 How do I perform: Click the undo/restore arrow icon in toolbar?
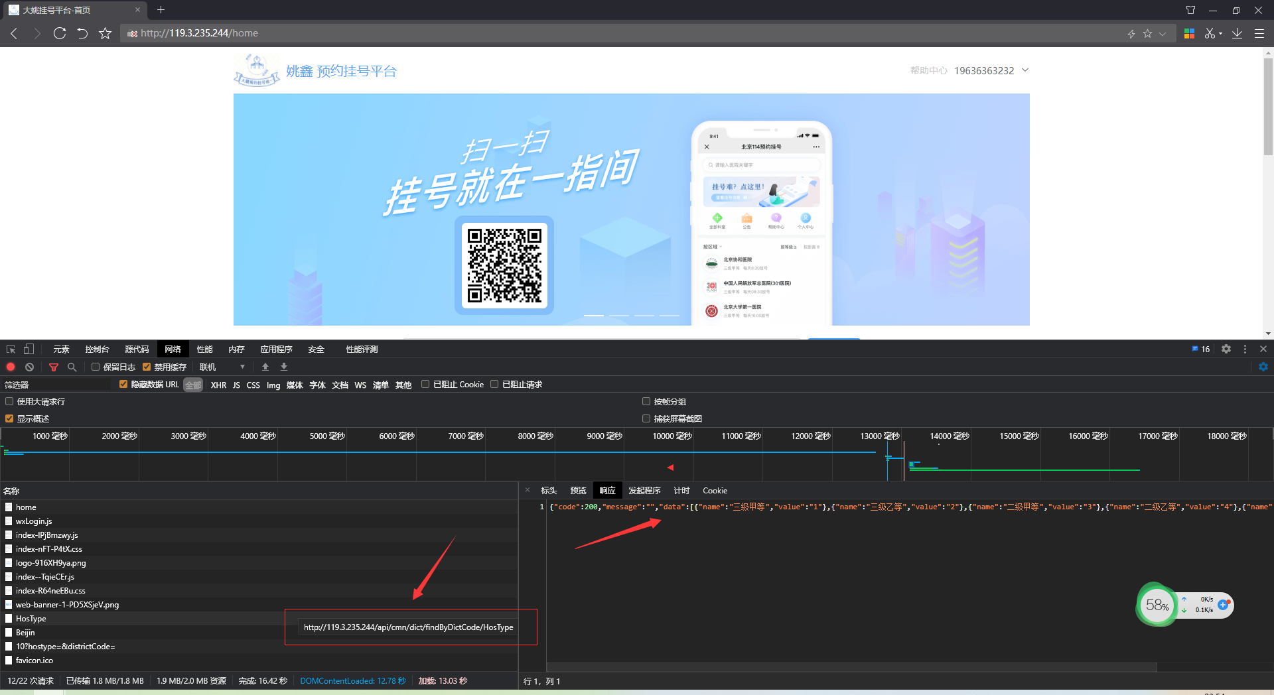click(x=82, y=33)
